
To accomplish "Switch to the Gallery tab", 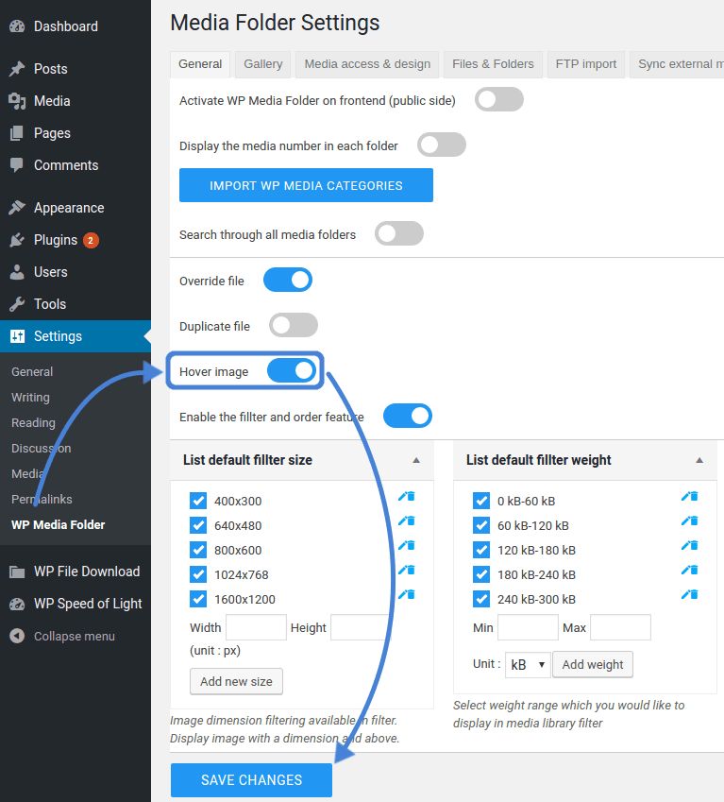I will pos(262,64).
